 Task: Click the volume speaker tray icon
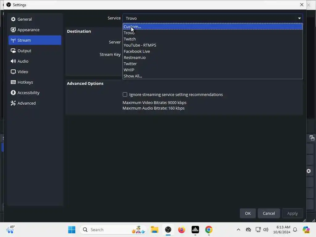[x=266, y=230]
